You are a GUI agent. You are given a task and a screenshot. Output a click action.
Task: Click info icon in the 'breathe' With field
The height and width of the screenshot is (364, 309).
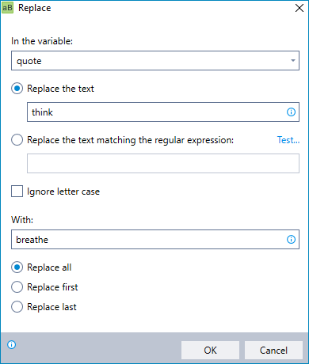pos(291,240)
